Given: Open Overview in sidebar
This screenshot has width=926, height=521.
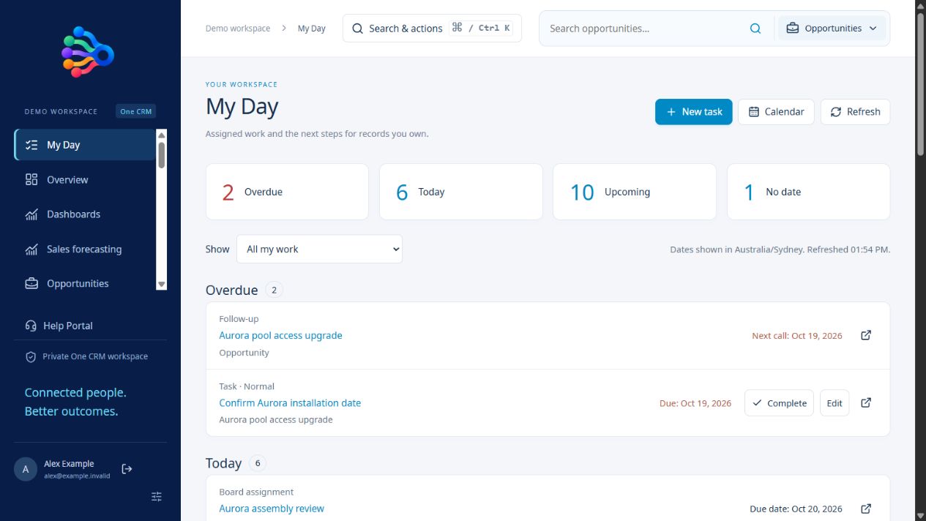Looking at the screenshot, I should [x=85, y=179].
